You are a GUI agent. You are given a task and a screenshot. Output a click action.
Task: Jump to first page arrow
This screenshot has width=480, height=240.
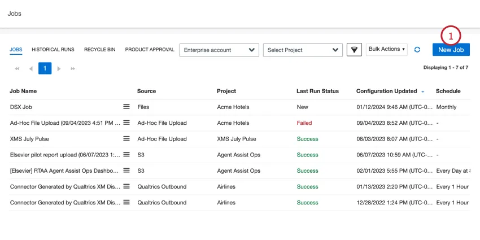[17, 69]
